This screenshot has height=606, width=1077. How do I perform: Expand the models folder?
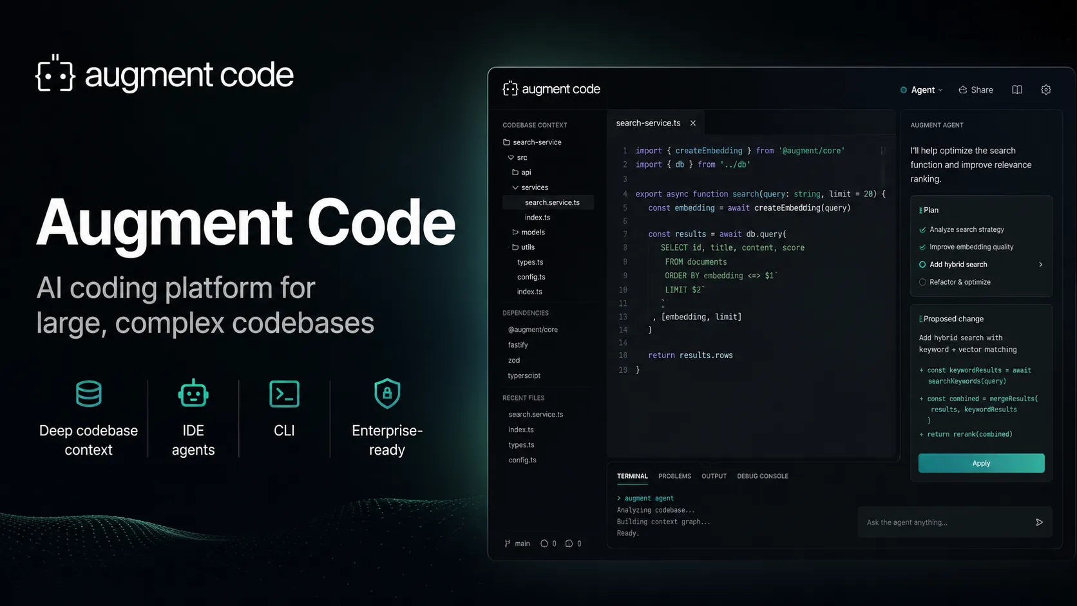point(515,232)
